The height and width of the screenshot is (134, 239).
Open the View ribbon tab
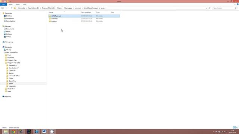pyautogui.click(x=25, y=4)
